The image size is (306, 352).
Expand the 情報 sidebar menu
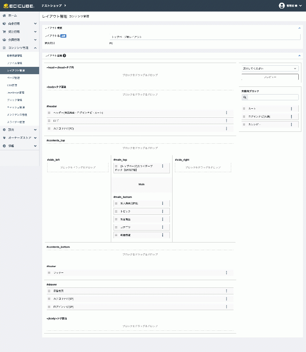pyautogui.click(x=20, y=146)
